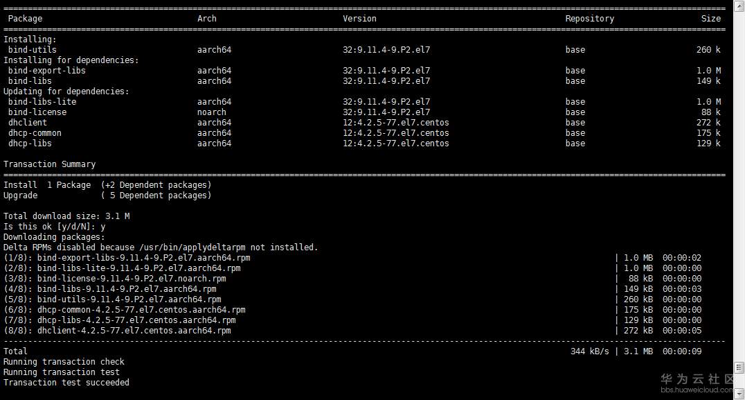The height and width of the screenshot is (400, 745).
Task: Click the Arch column header
Action: point(206,19)
